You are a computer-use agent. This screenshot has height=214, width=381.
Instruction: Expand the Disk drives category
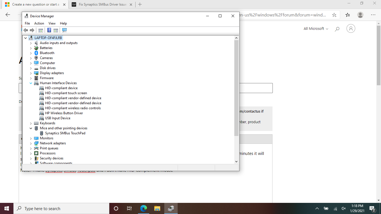pos(31,68)
